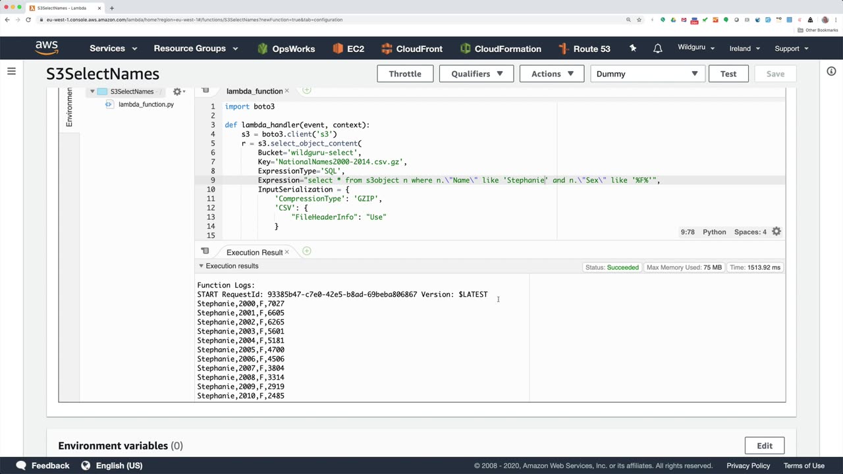Screen dimensions: 843x474
Task: Close the Execution Result tab
Action: 286,252
